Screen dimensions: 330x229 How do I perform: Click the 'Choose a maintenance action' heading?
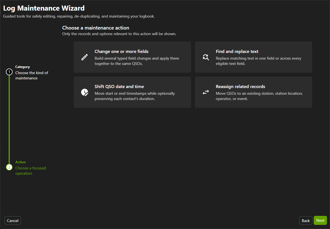pyautogui.click(x=96, y=28)
